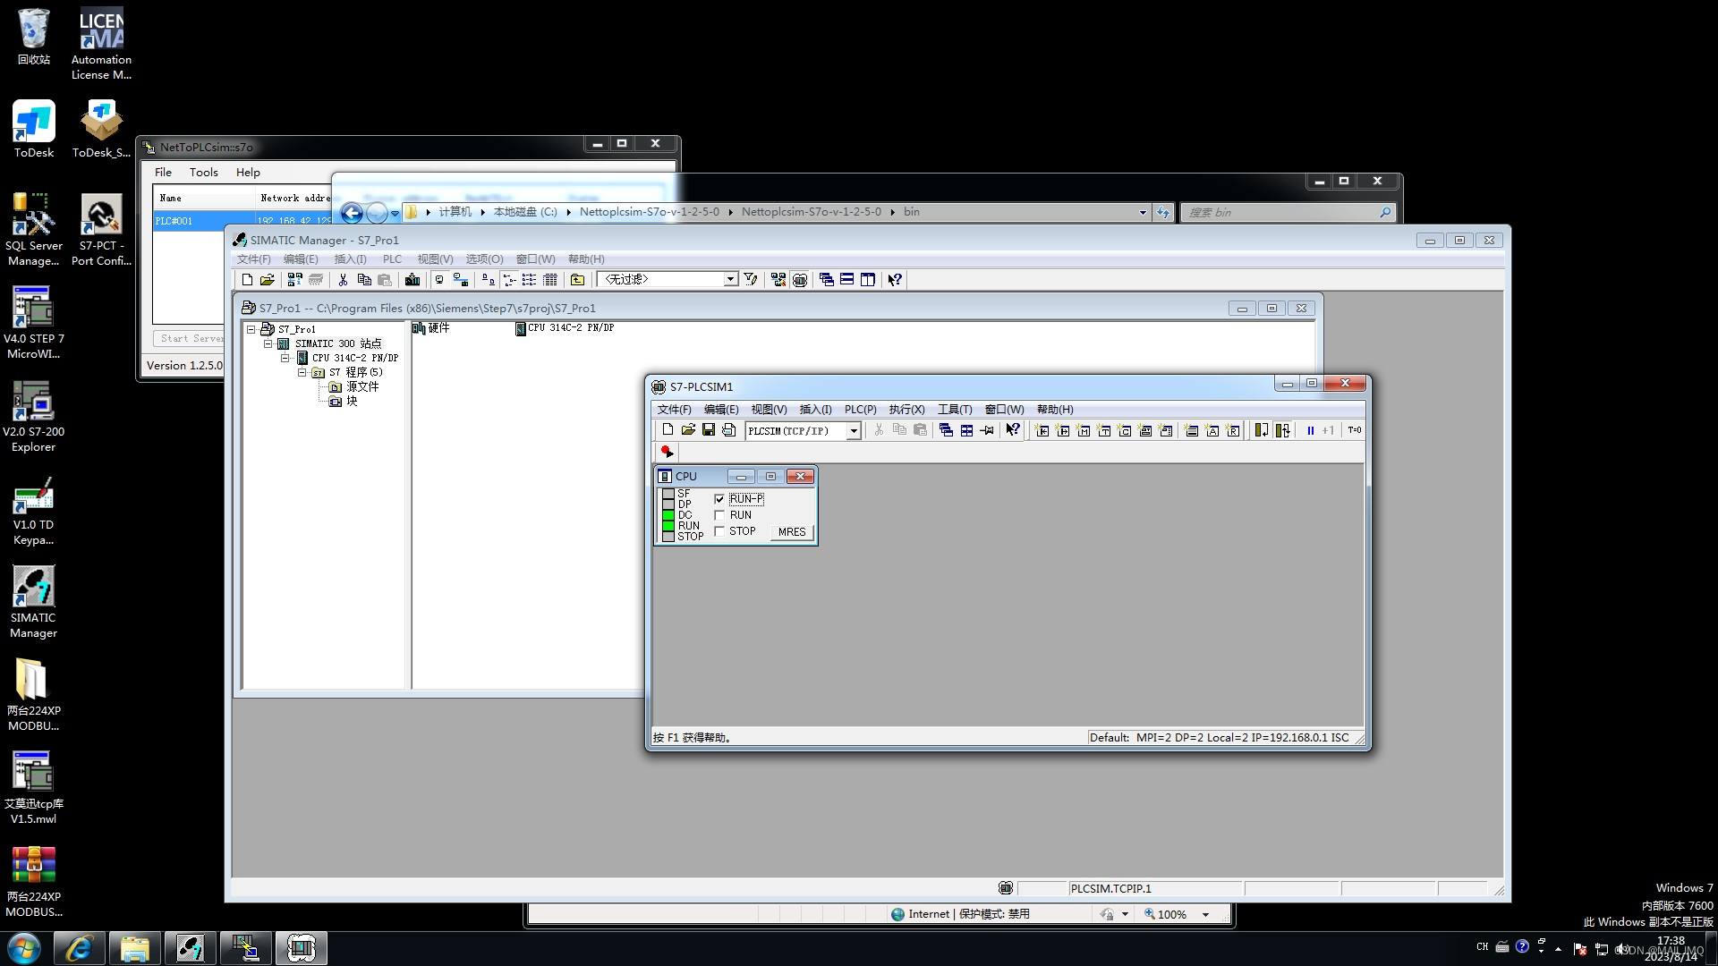Click Save icon in S7-PLCSIM toolbar

coord(709,430)
